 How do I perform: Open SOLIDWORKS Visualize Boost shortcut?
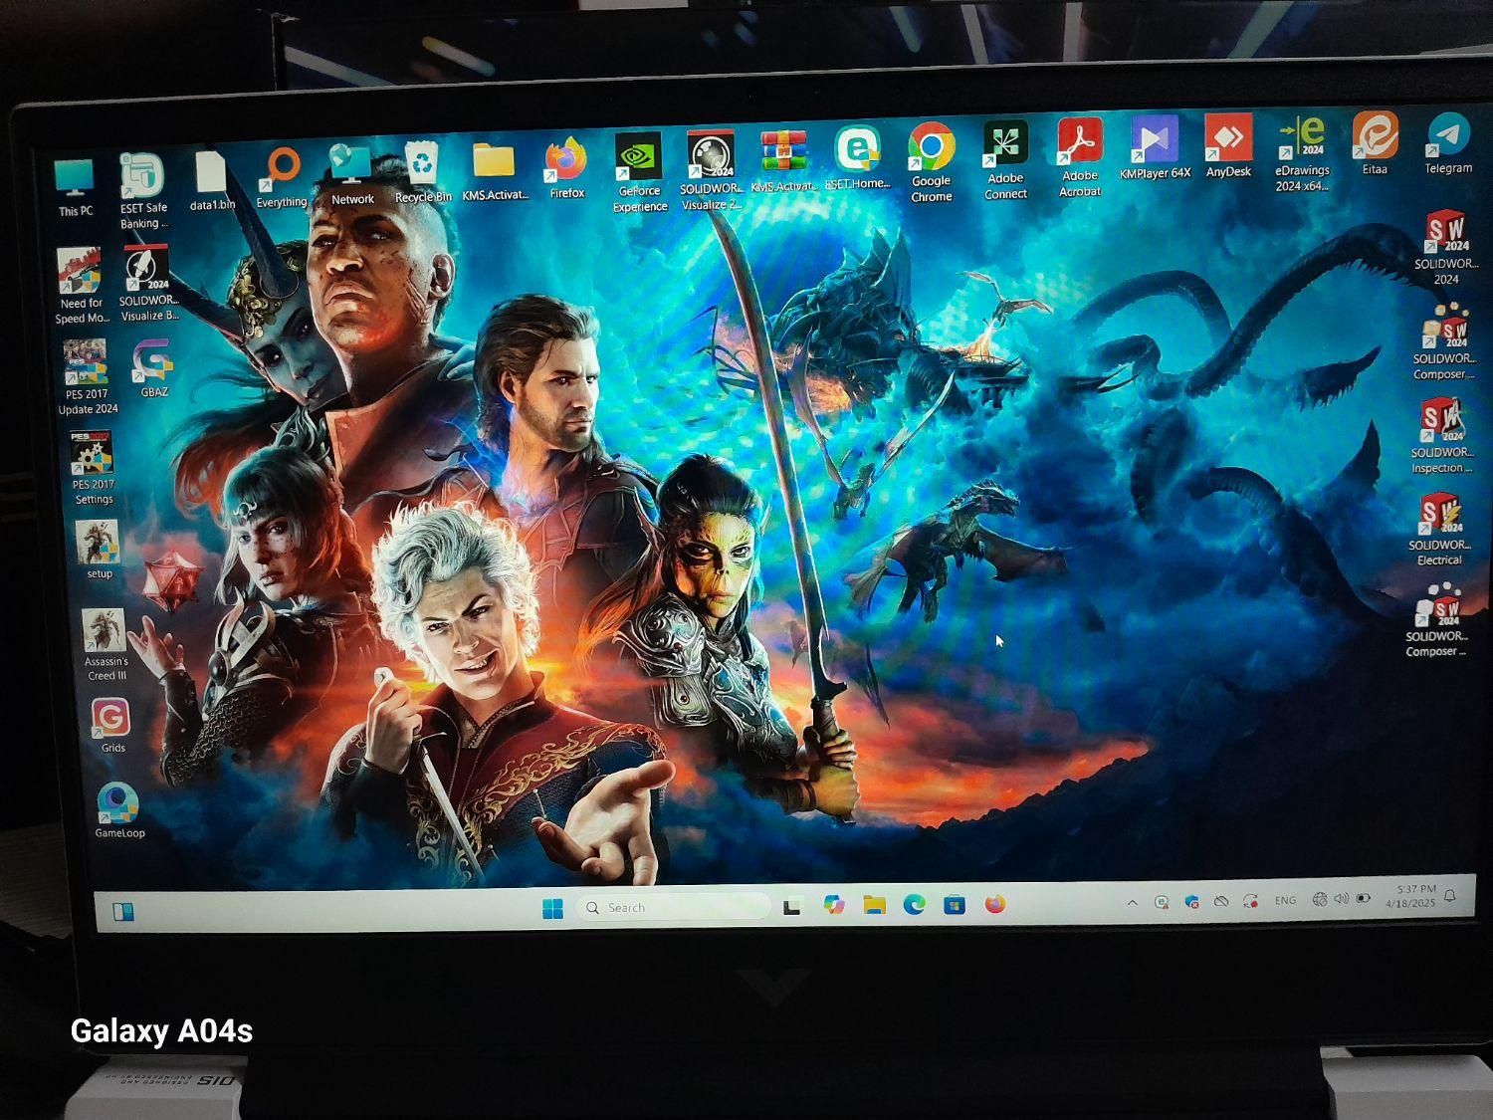coord(149,284)
